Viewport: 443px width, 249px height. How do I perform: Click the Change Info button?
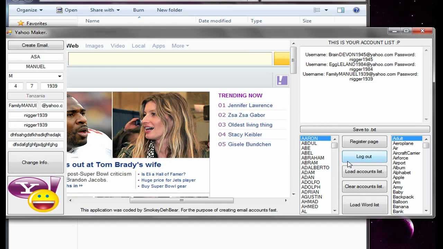click(35, 162)
